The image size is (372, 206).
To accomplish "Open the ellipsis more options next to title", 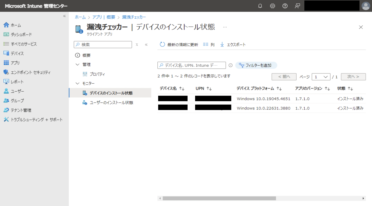I will [225, 27].
